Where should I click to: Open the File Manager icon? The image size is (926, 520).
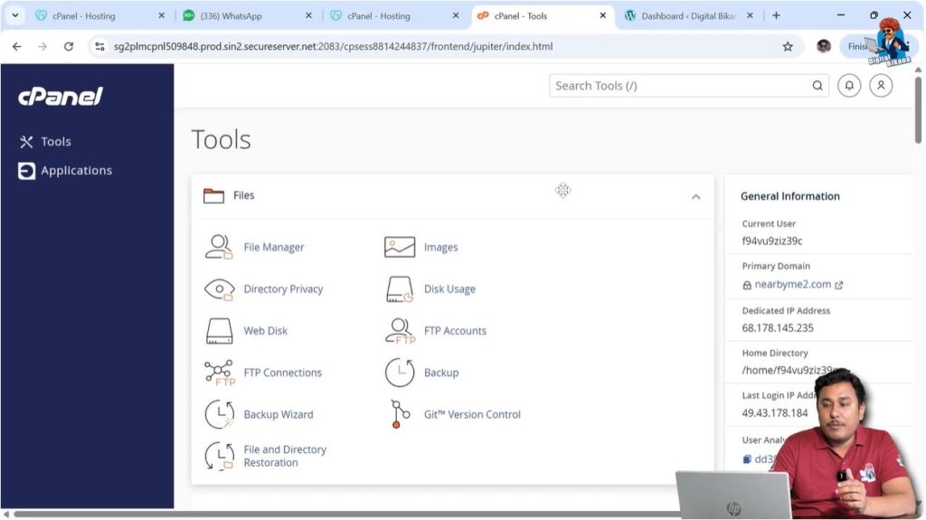pos(219,247)
